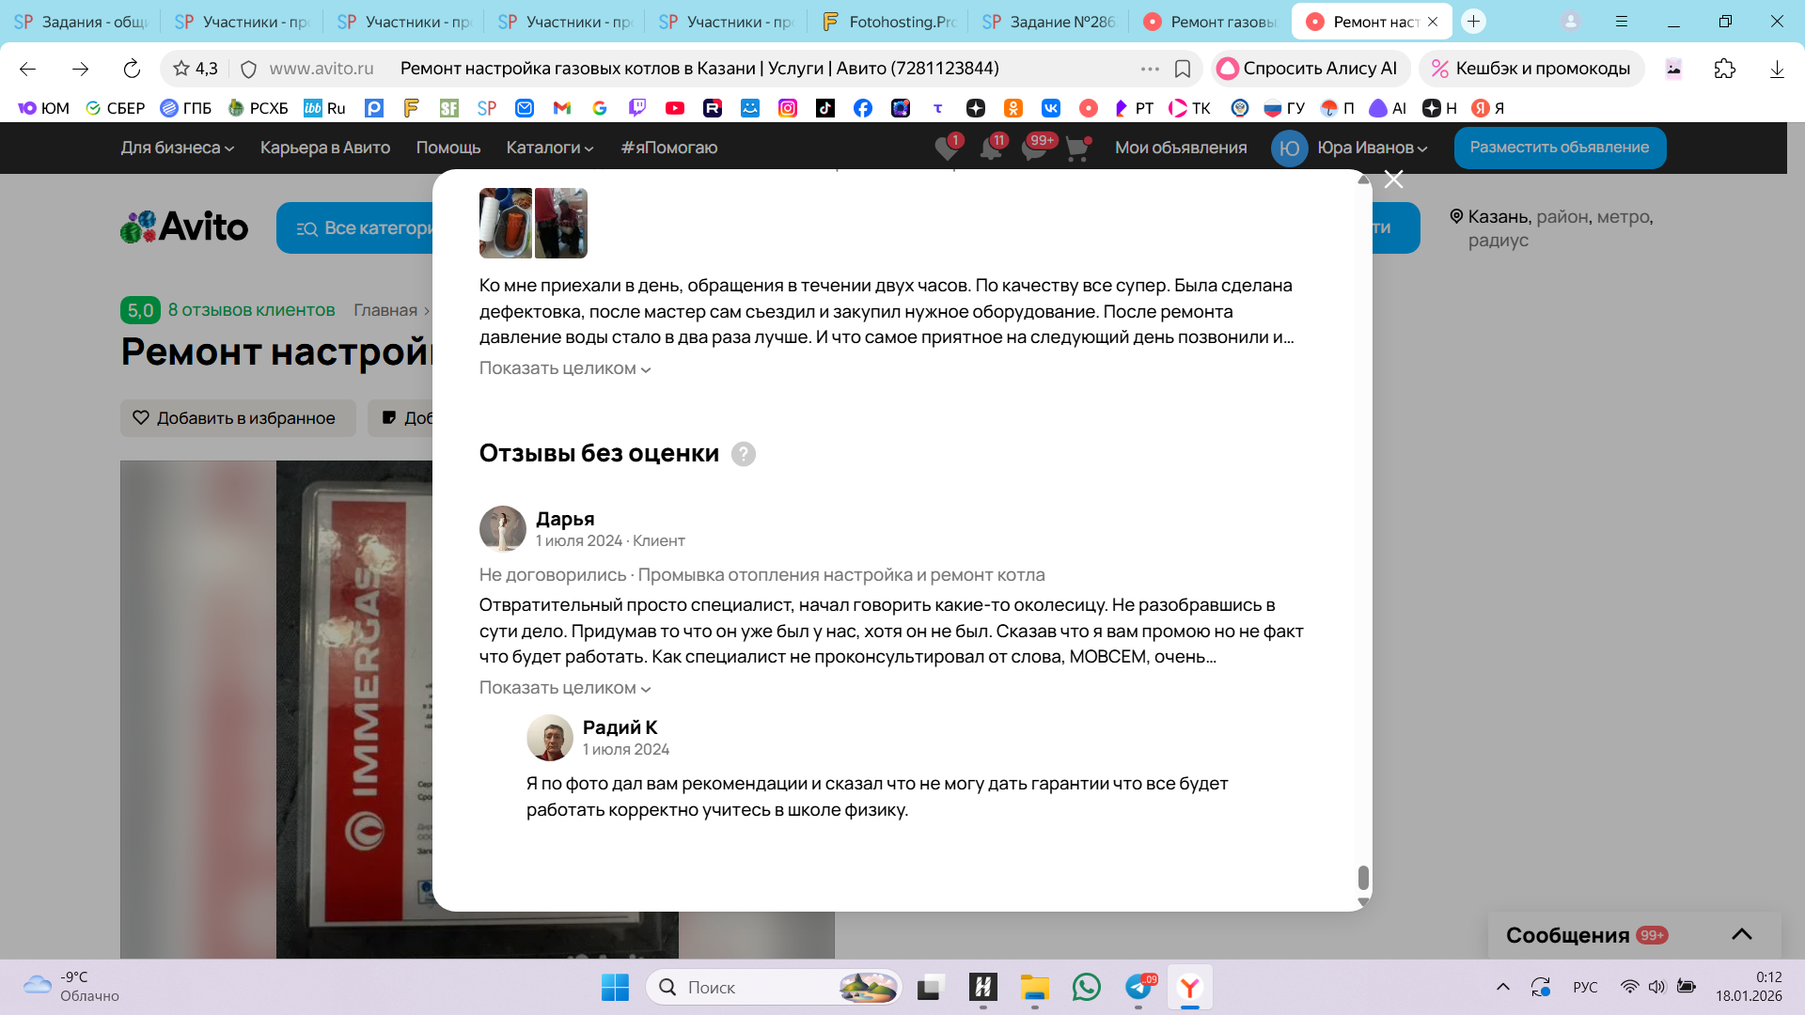Image resolution: width=1805 pixels, height=1015 pixels.
Task: Expand the 'Сообщения' chat panel chevron
Action: pos(1741,934)
